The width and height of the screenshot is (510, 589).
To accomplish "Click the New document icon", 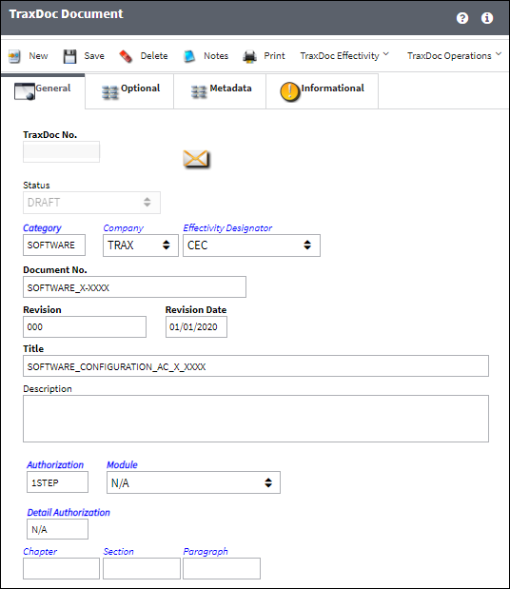I will [x=14, y=56].
